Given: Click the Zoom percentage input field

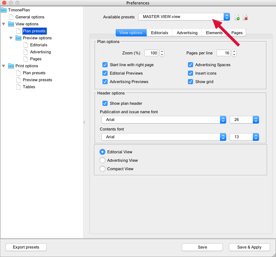Looking at the screenshot, I should (x=151, y=53).
